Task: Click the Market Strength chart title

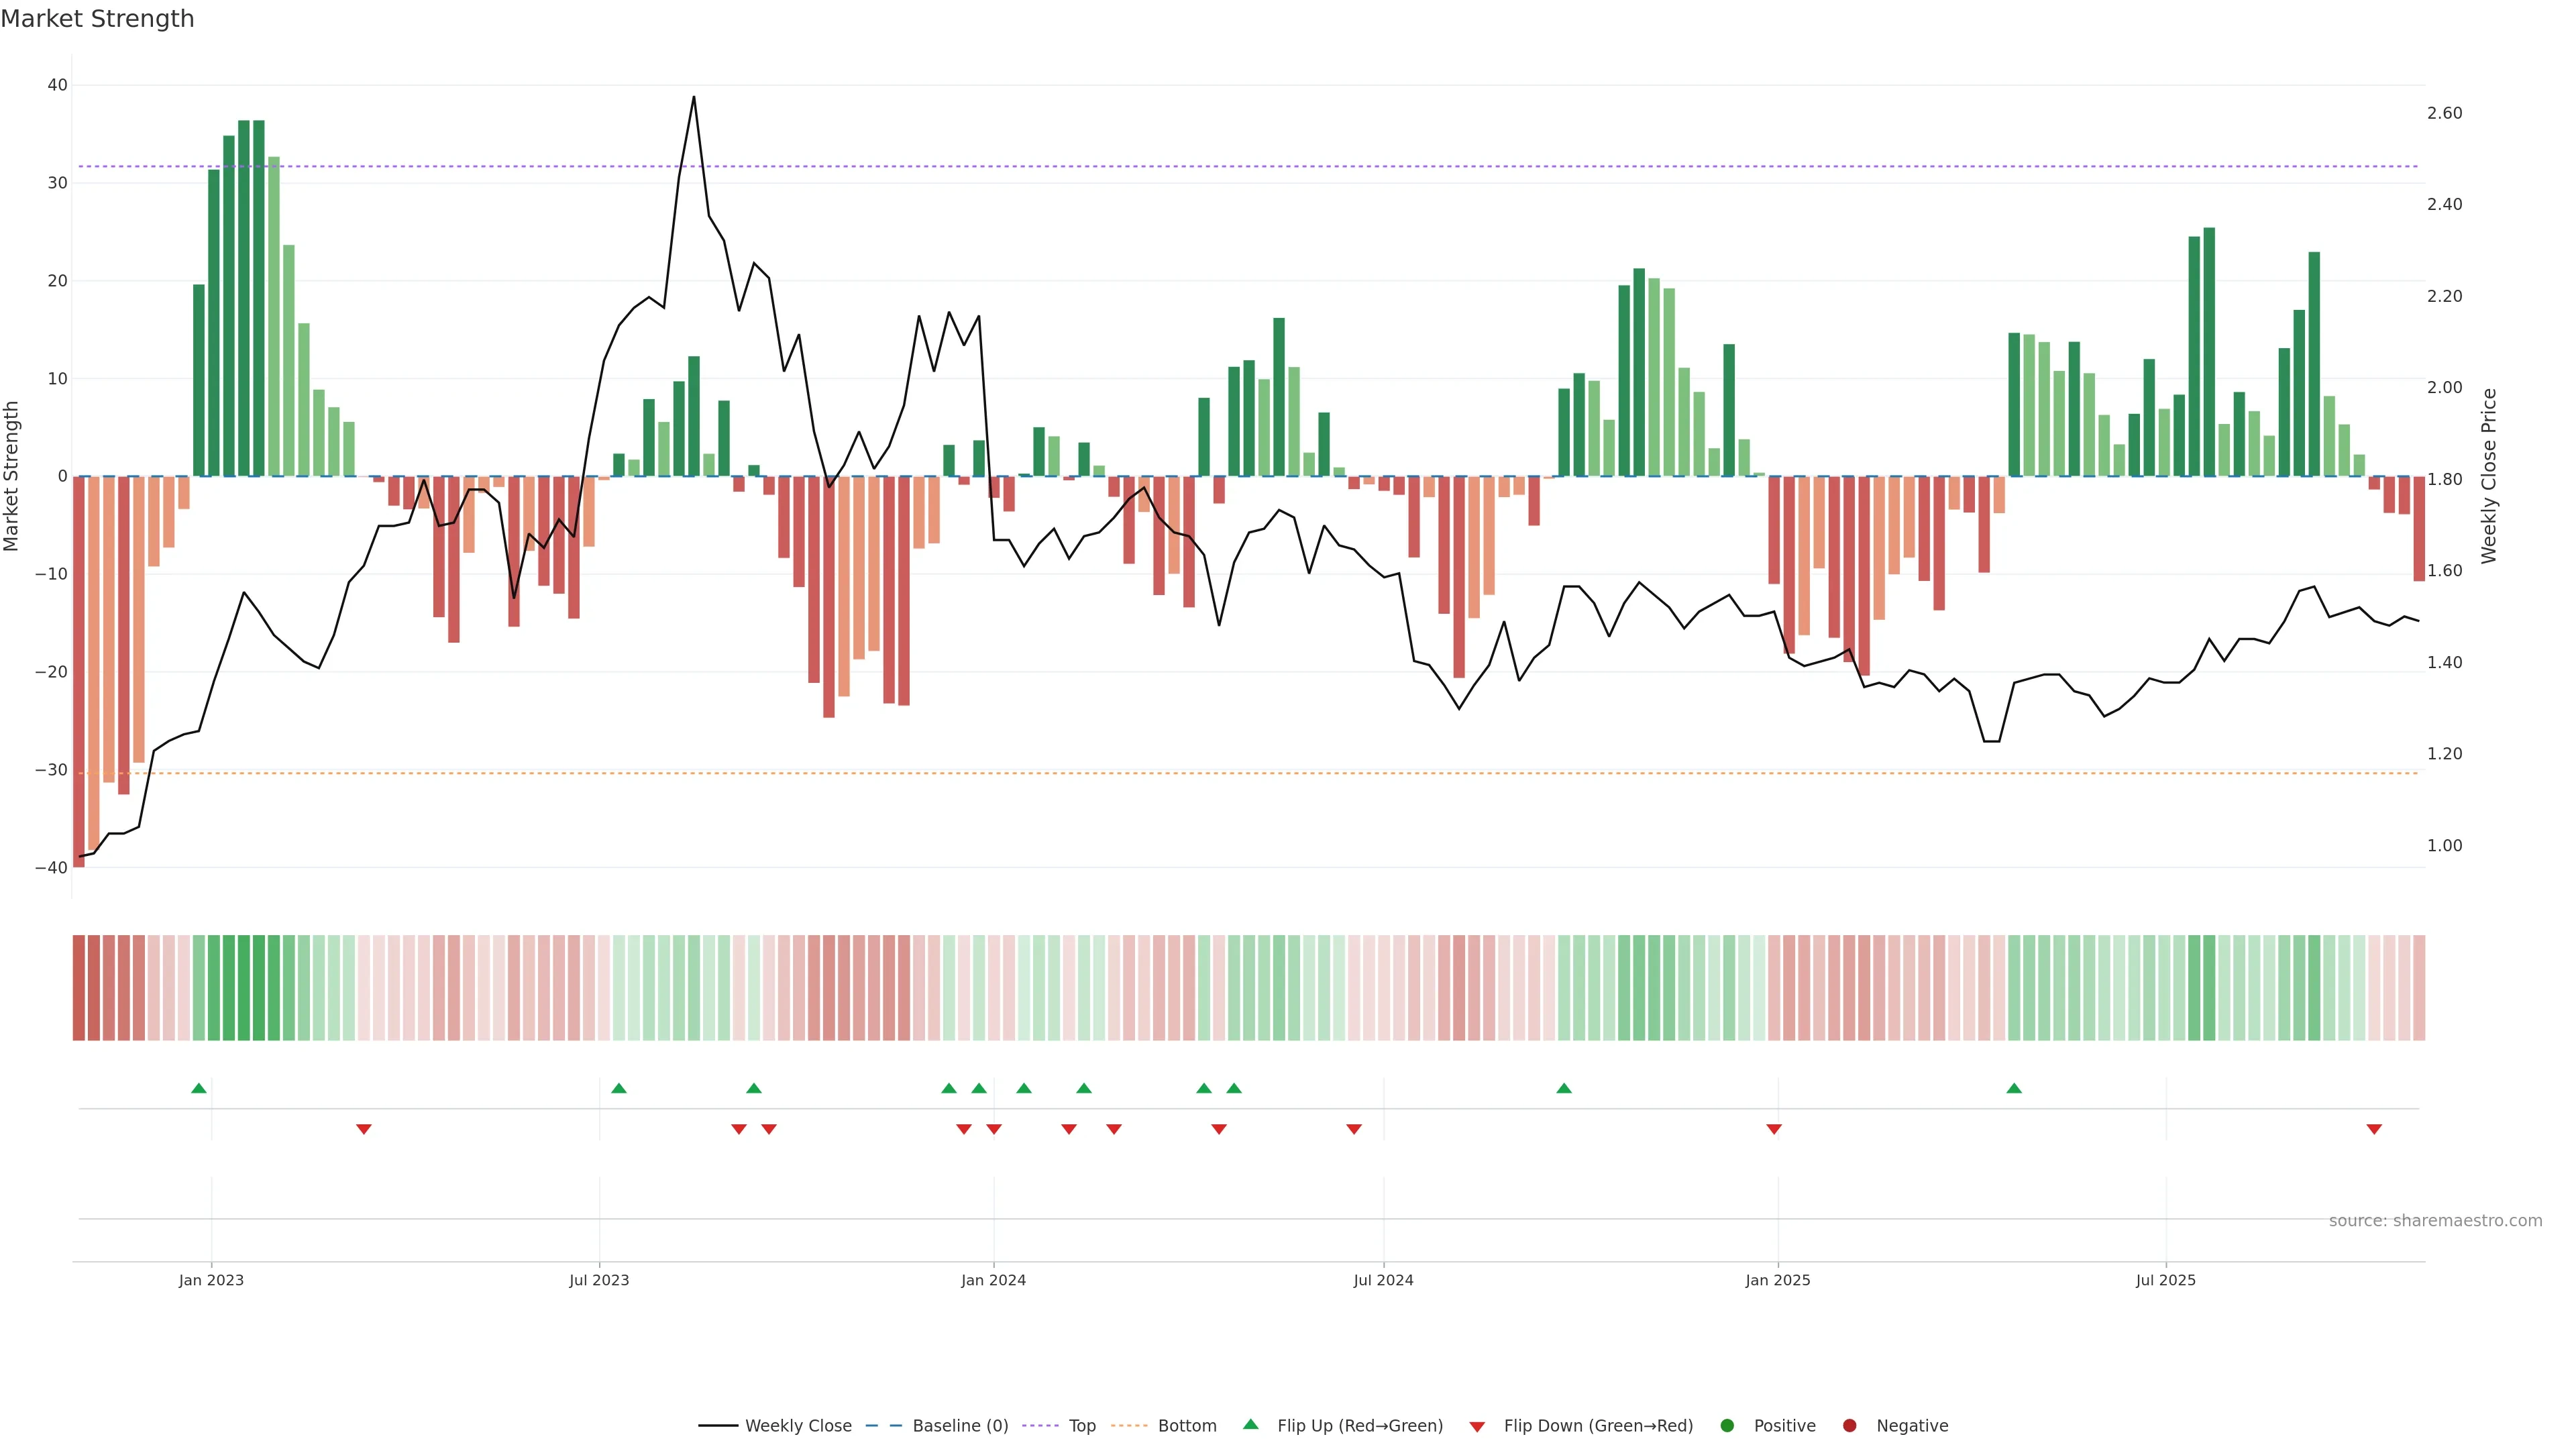Action: (97, 19)
